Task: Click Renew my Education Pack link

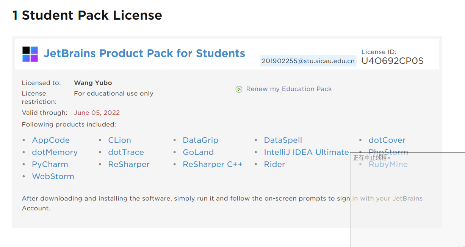Action: 289,89
